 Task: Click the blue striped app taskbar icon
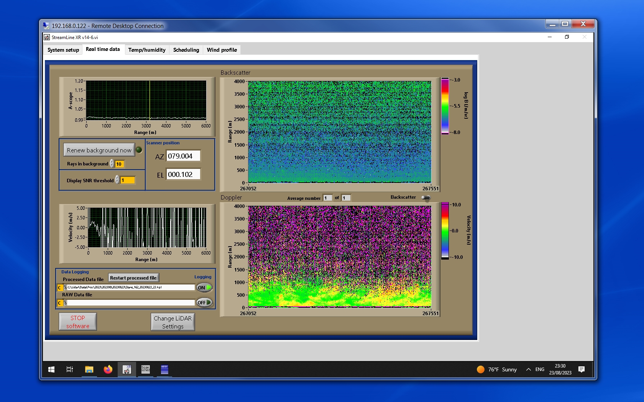click(x=164, y=369)
